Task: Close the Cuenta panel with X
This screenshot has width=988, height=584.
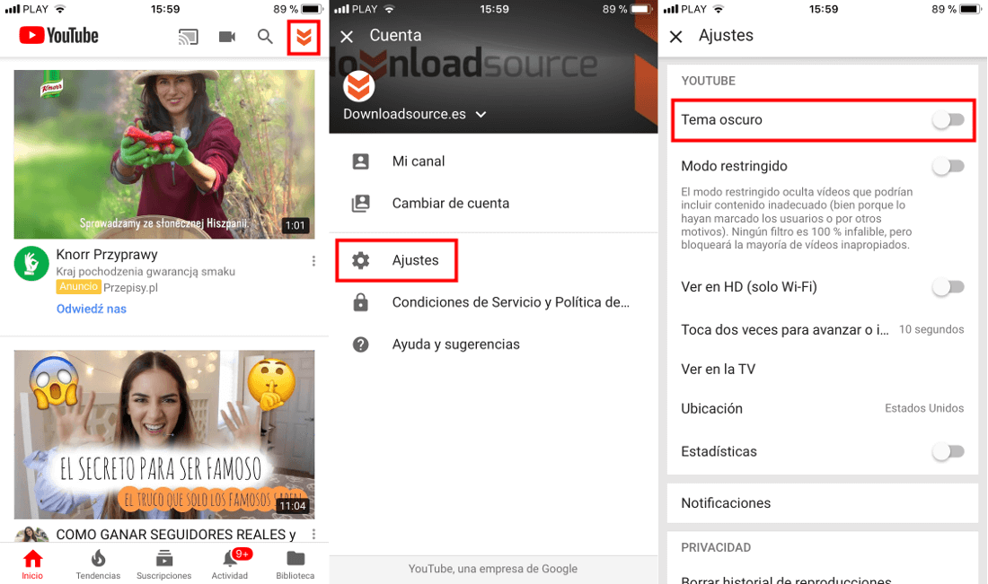Action: 347,37
